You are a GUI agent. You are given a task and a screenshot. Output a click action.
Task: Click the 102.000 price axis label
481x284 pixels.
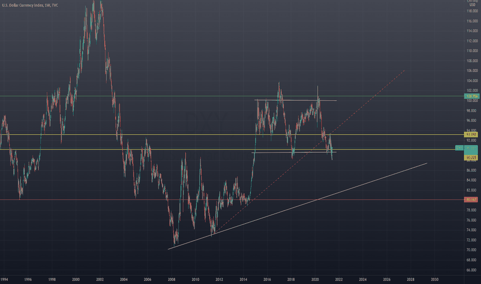(x=472, y=90)
